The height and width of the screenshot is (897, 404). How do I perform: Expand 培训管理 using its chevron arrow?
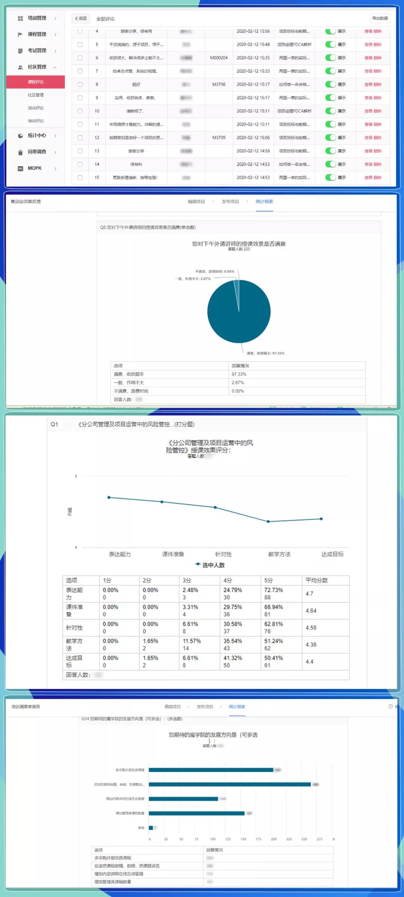[55, 18]
